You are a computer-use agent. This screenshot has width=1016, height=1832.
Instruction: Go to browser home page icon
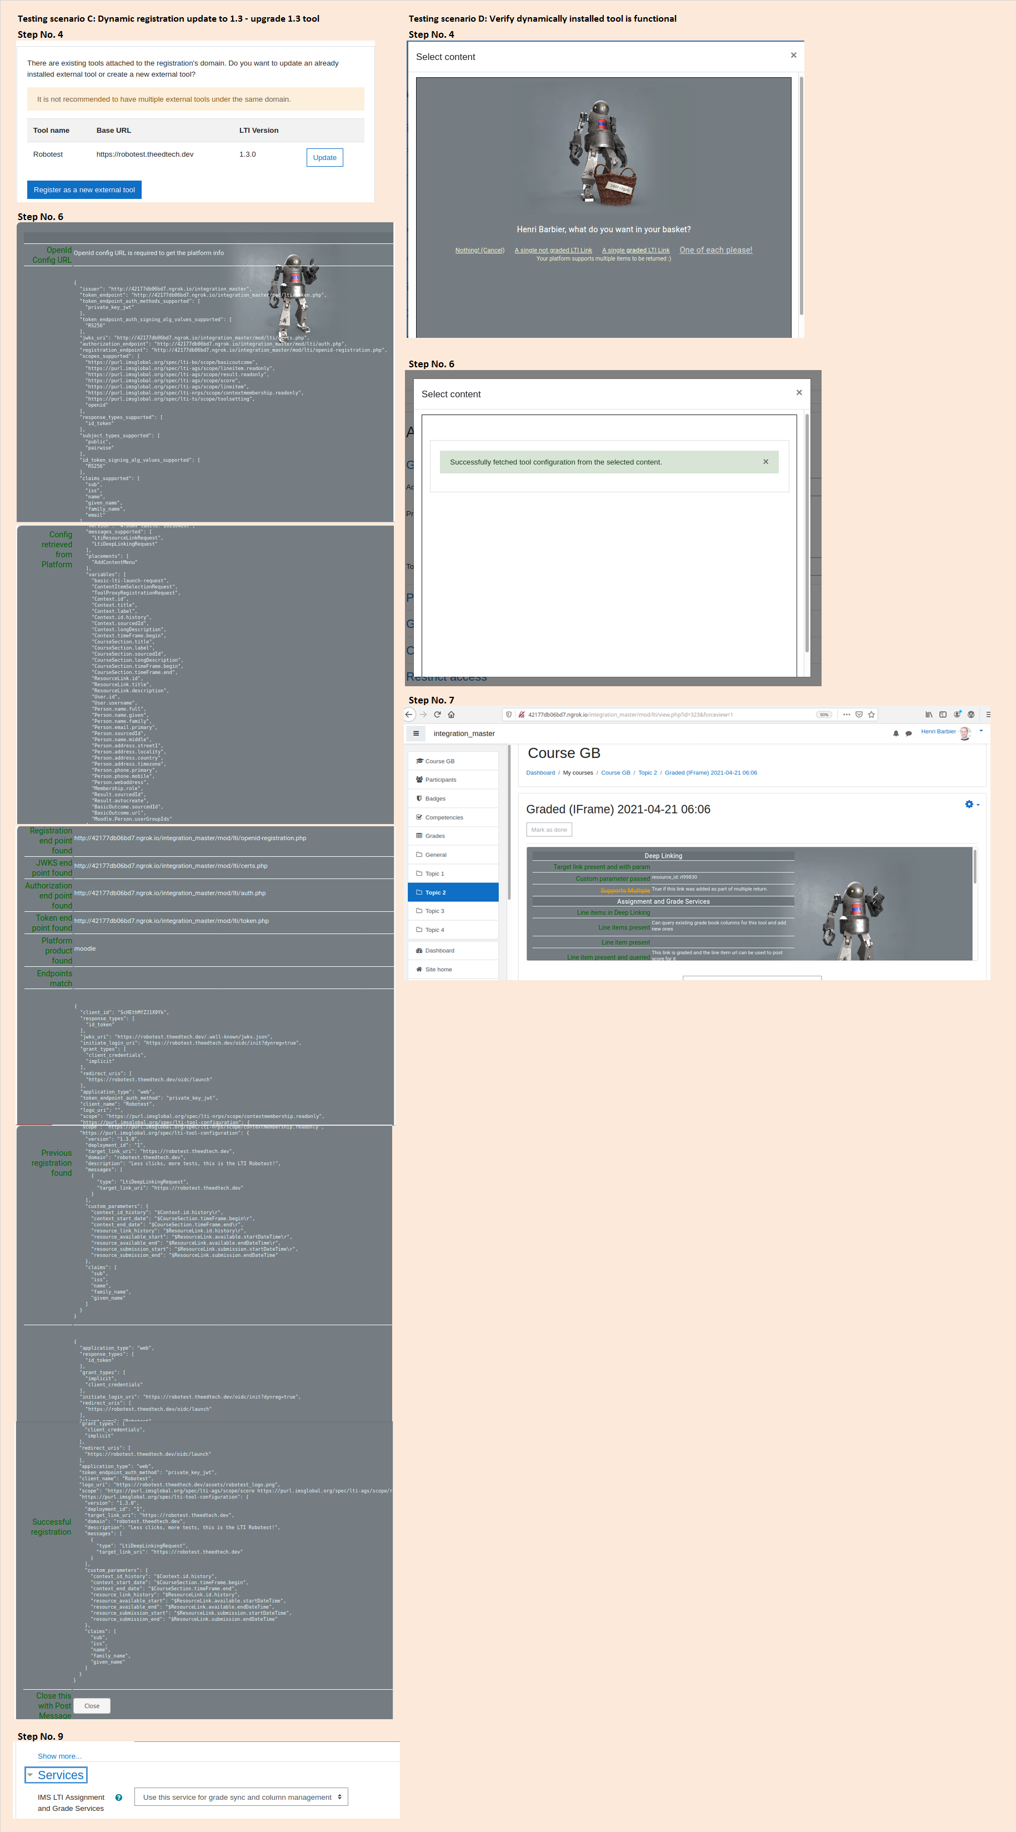pos(451,715)
